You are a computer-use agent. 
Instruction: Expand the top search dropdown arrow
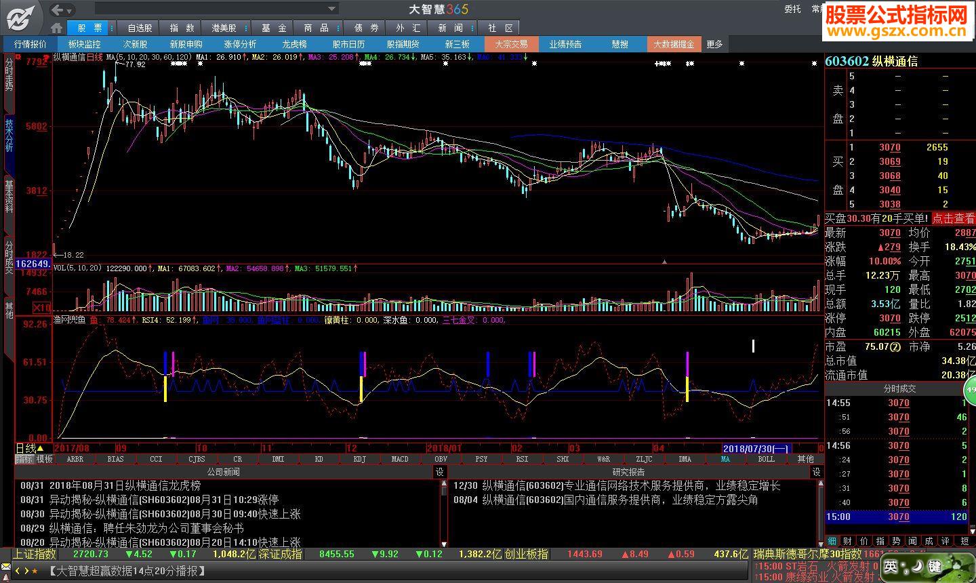click(332, 9)
